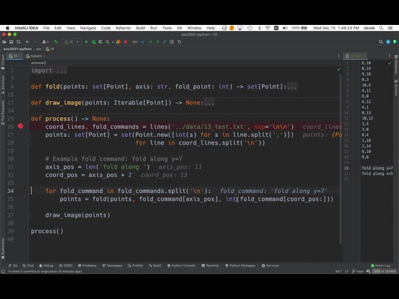The image size is (399, 299).
Task: Show Git history clock icon
Action: 172,42
